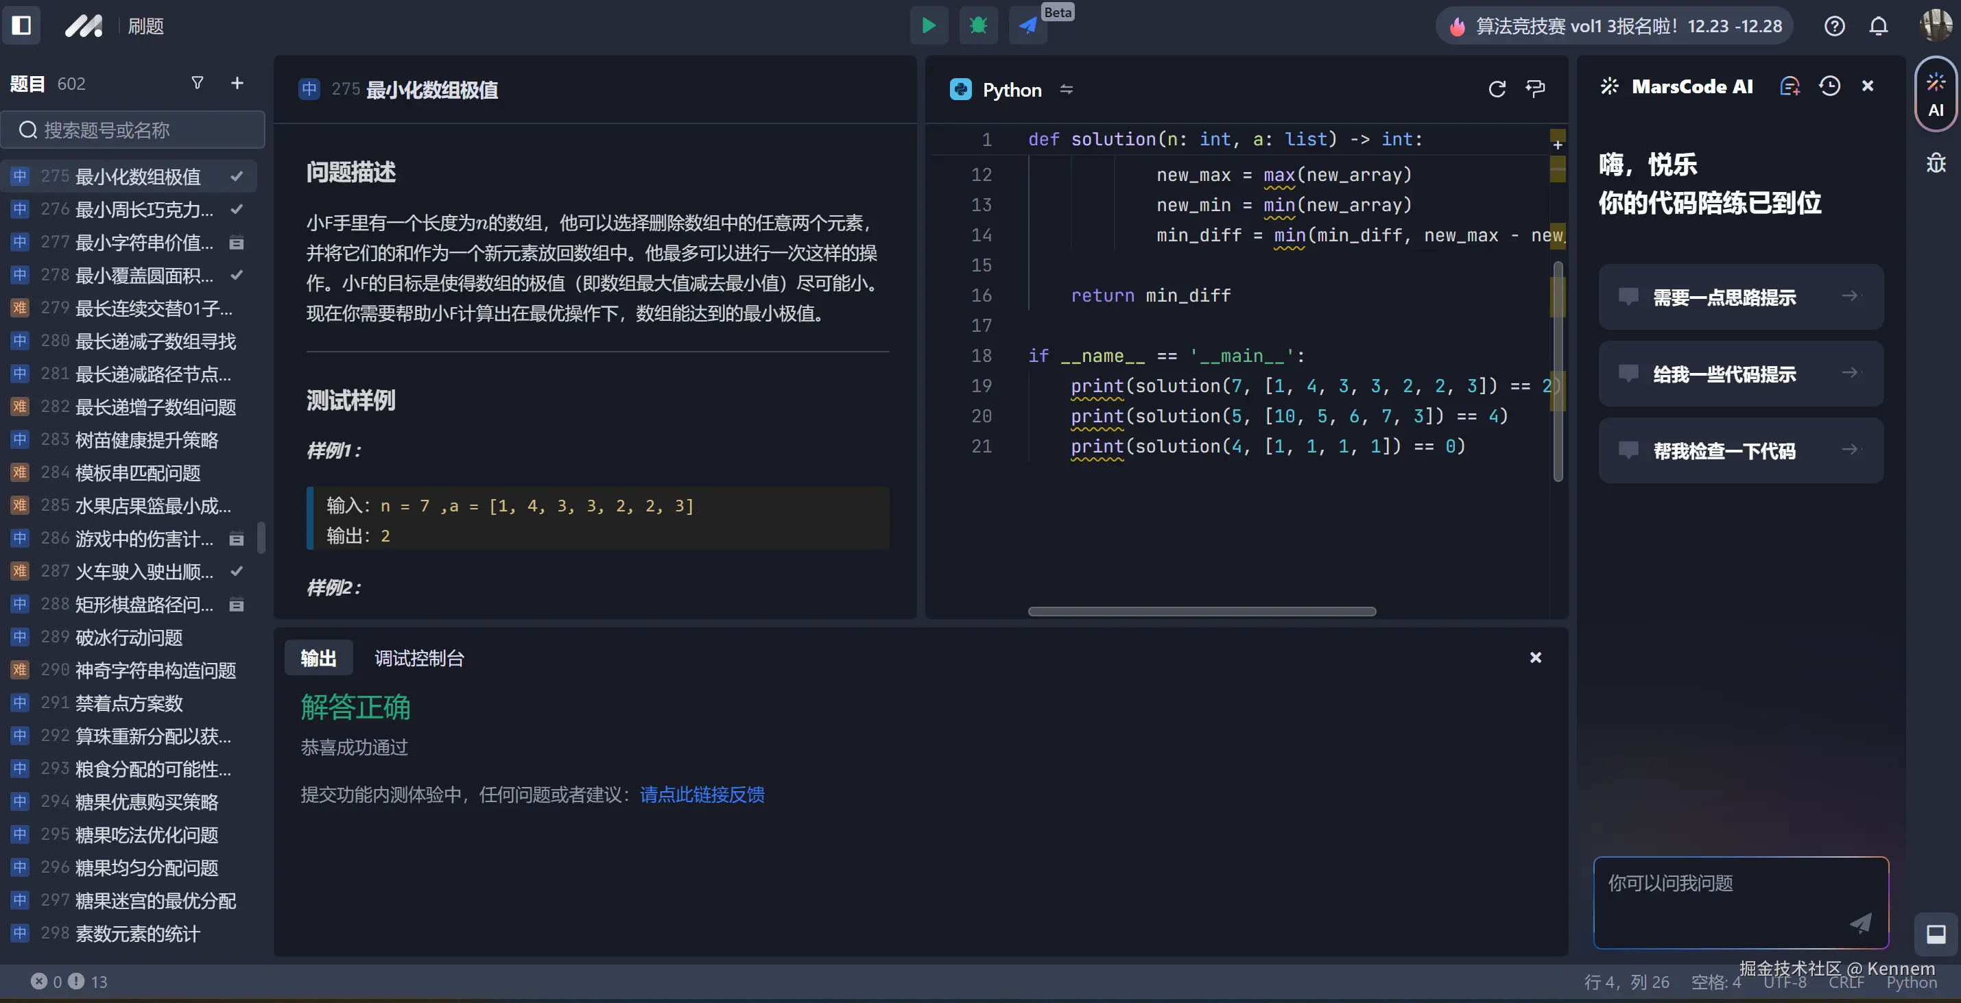Collapse the sidebar with the top-left panel toggle
1961x1003 pixels.
pyautogui.click(x=21, y=25)
